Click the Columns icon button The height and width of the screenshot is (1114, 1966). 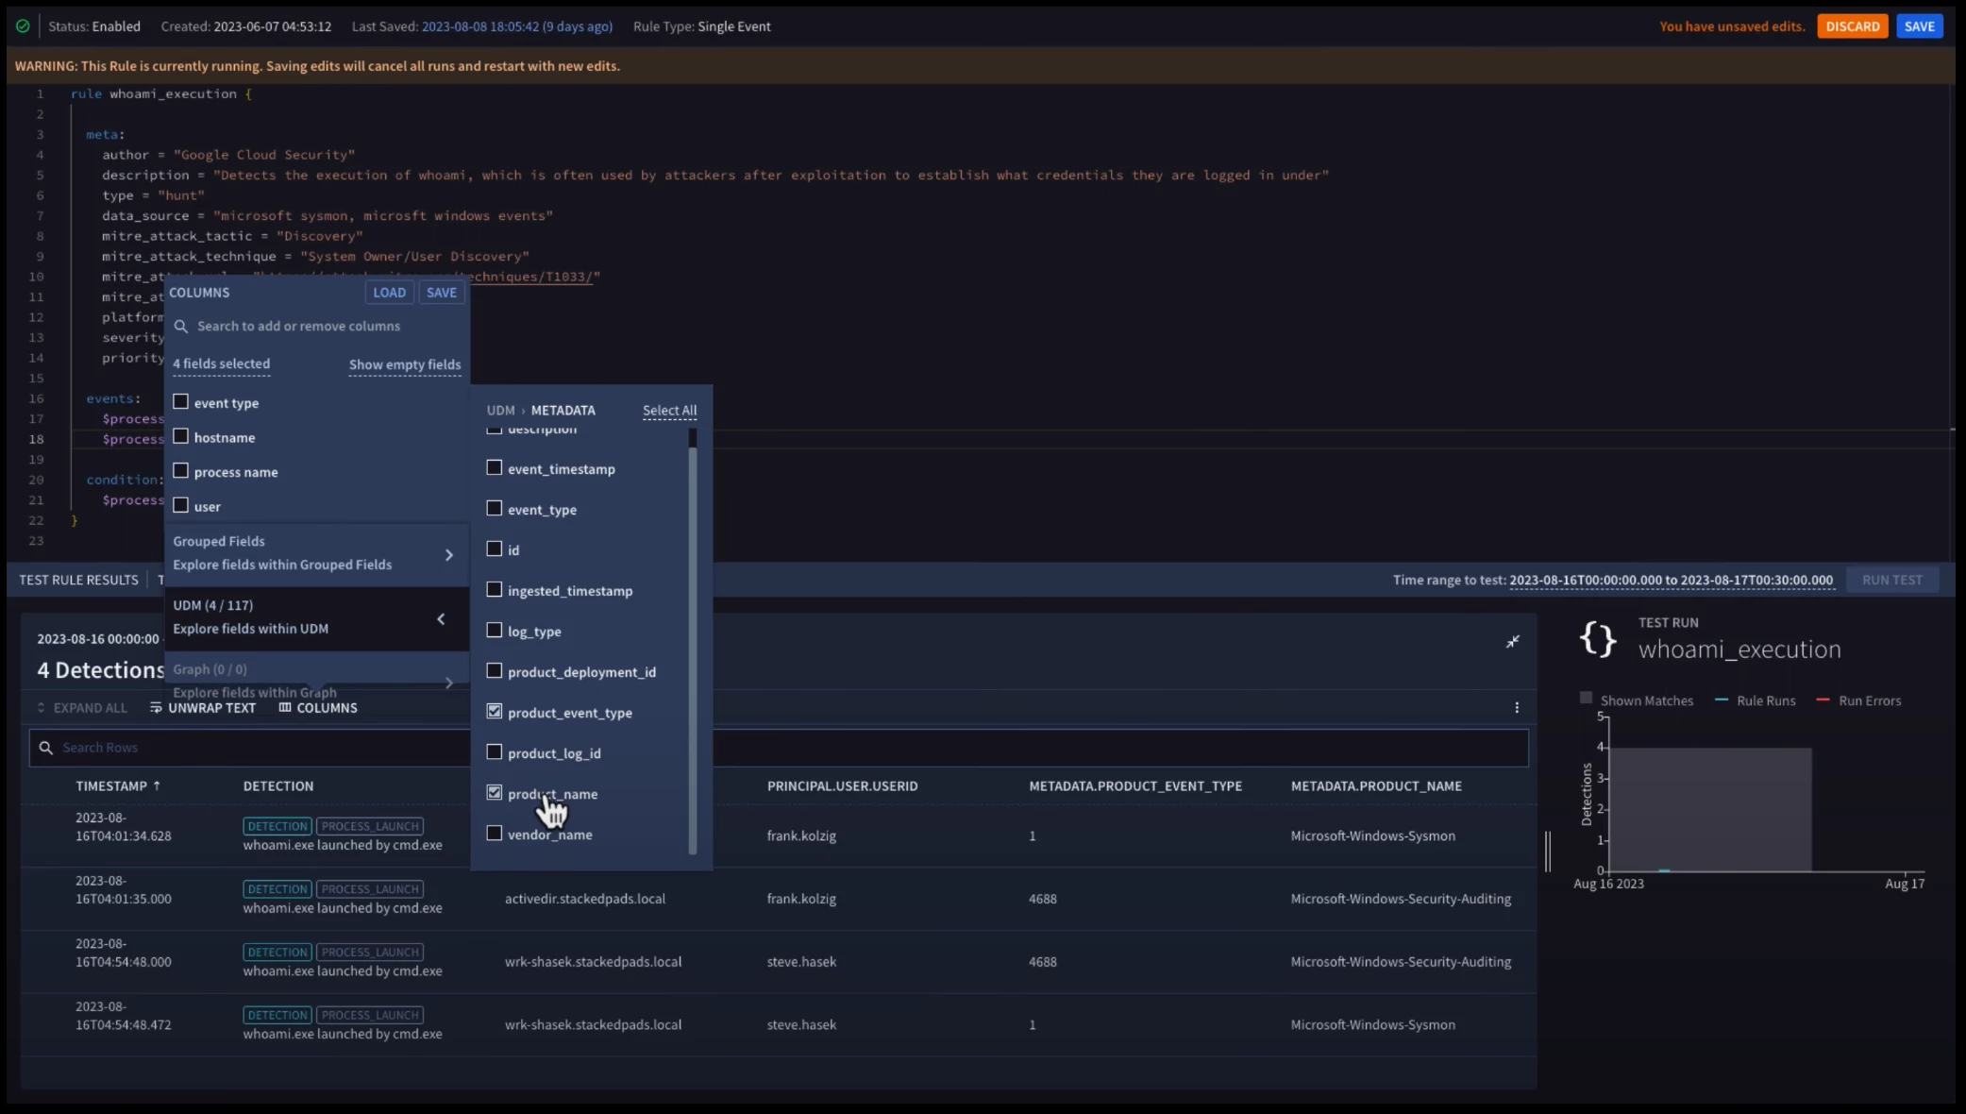285,708
